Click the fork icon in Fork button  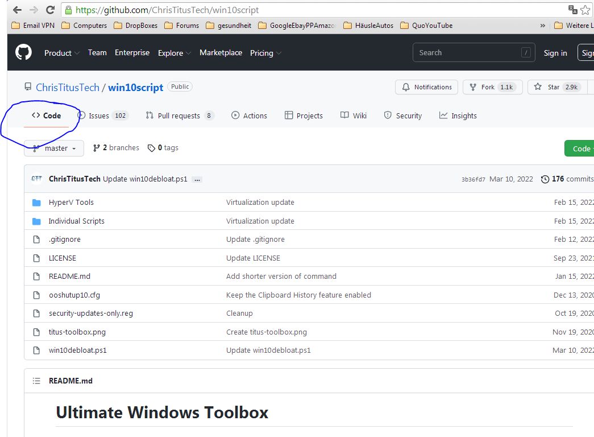click(473, 87)
